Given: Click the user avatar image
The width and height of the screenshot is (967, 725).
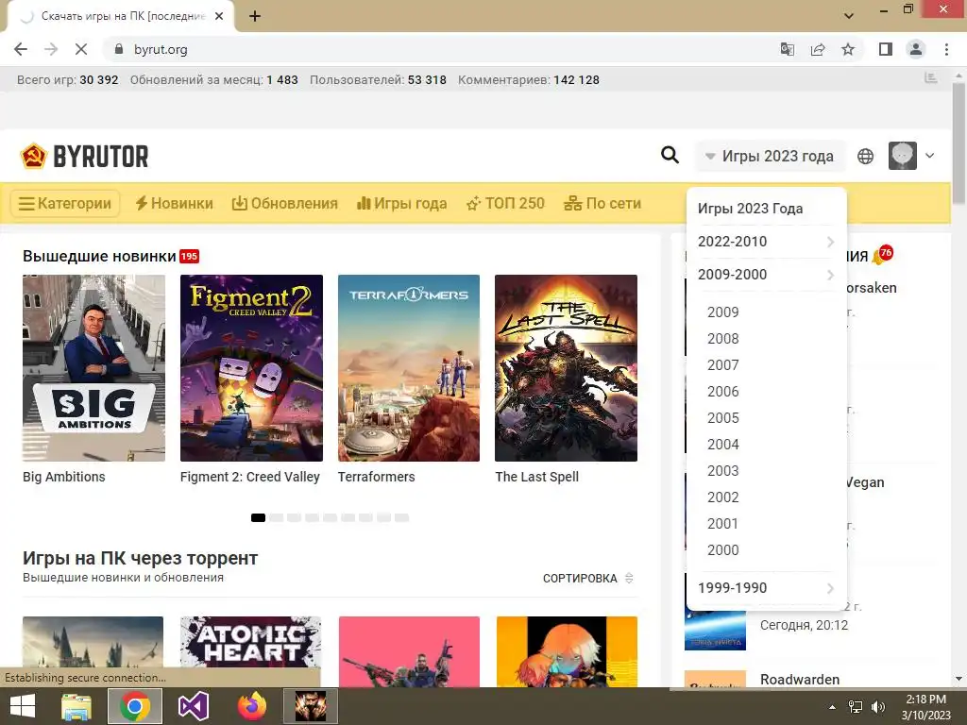Looking at the screenshot, I should [902, 156].
